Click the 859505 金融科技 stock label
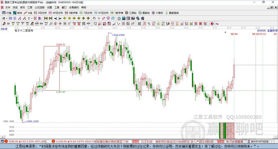The image size is (278, 149). point(267,31)
